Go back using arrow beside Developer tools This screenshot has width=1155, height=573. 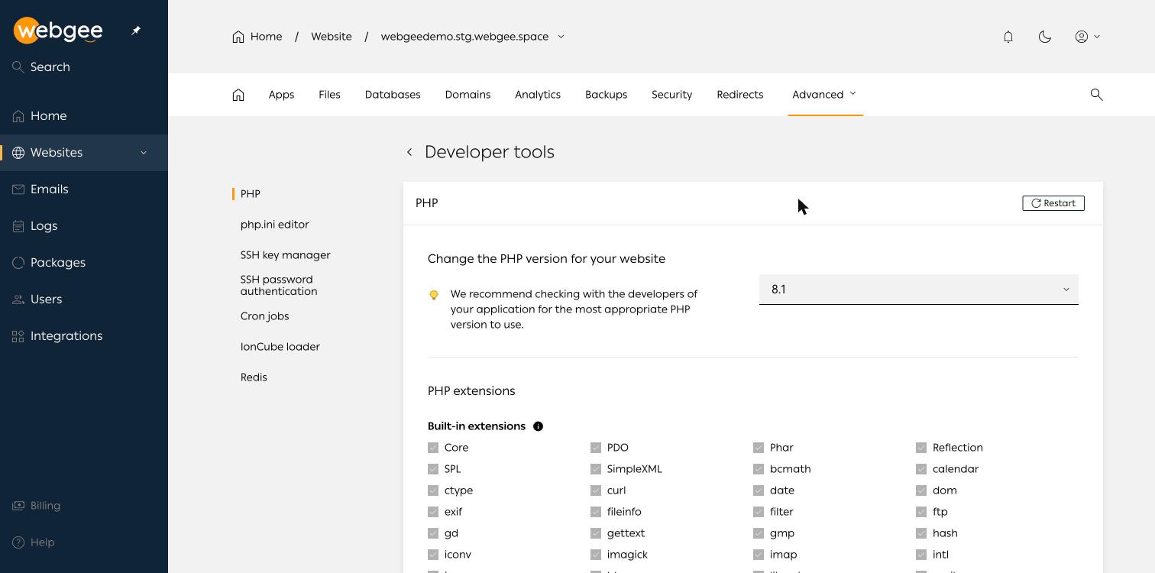coord(409,152)
